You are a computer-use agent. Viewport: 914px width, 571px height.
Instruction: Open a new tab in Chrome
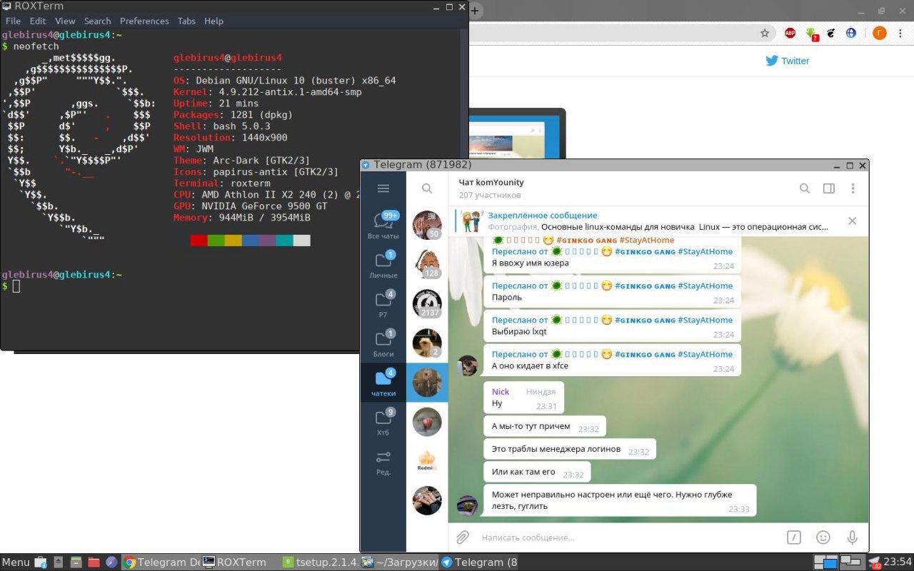[475, 11]
